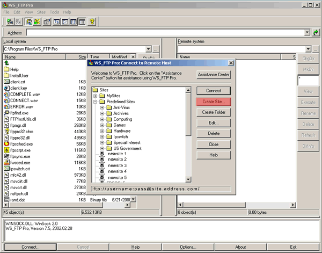322x253 pixels.
Task: Click the Connect button in the dialog
Action: [214, 91]
